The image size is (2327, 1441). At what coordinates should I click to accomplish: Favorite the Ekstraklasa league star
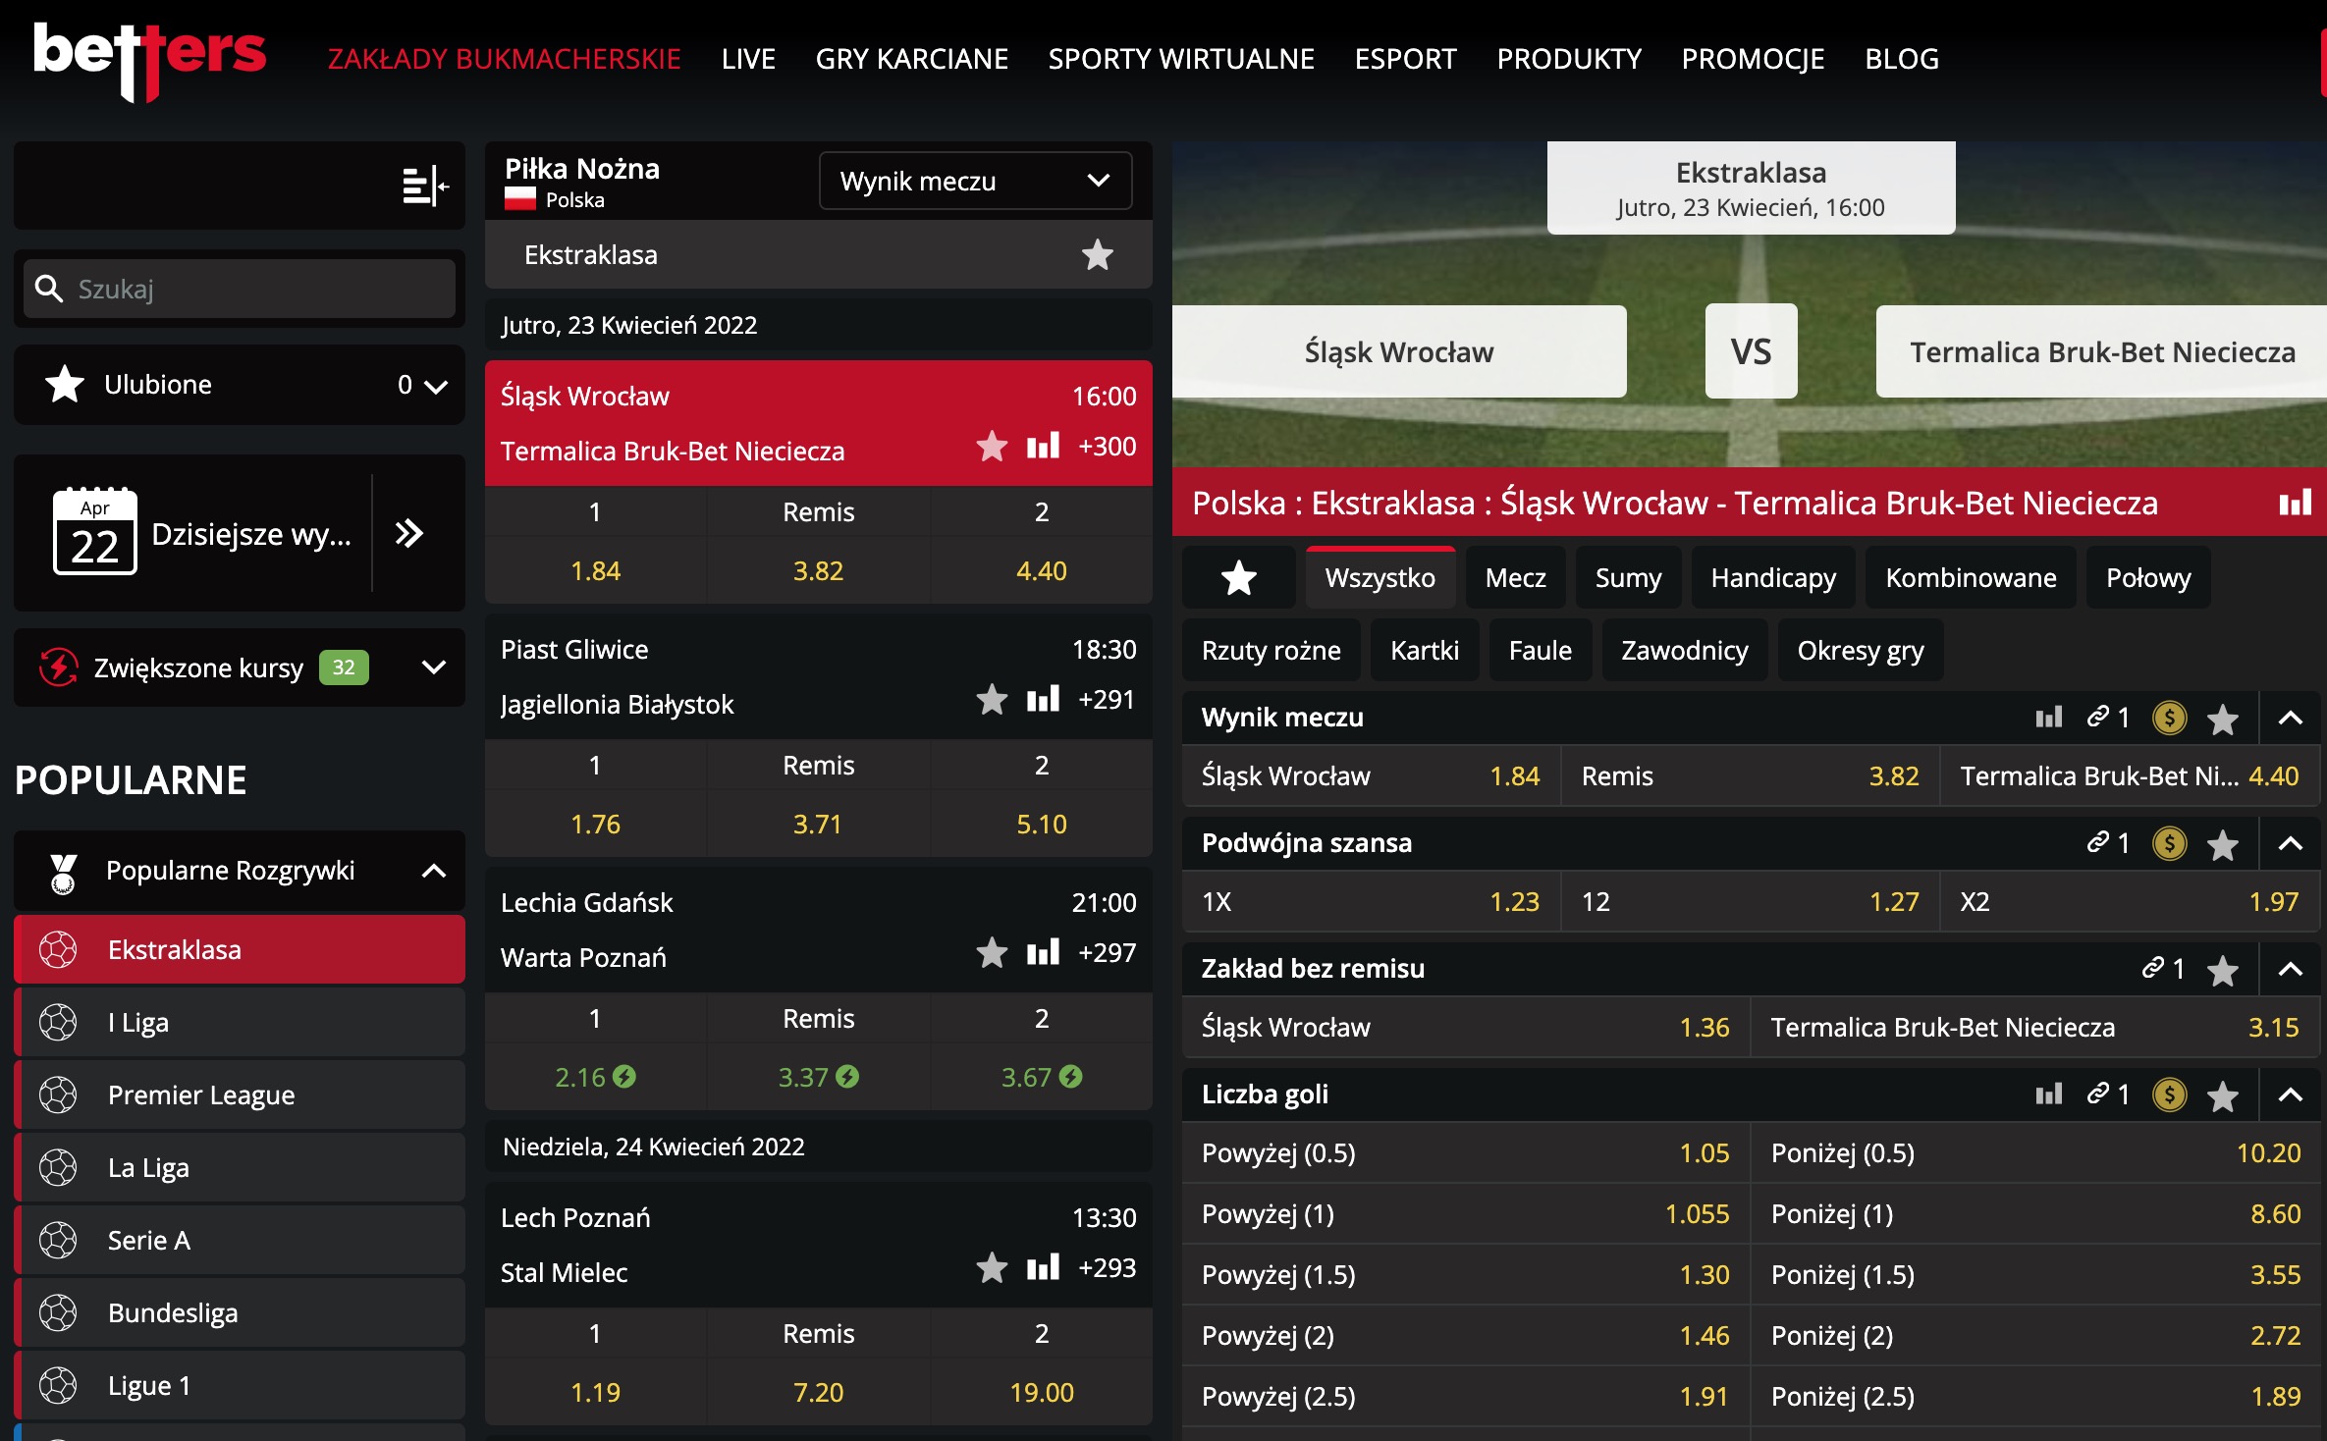click(1097, 255)
